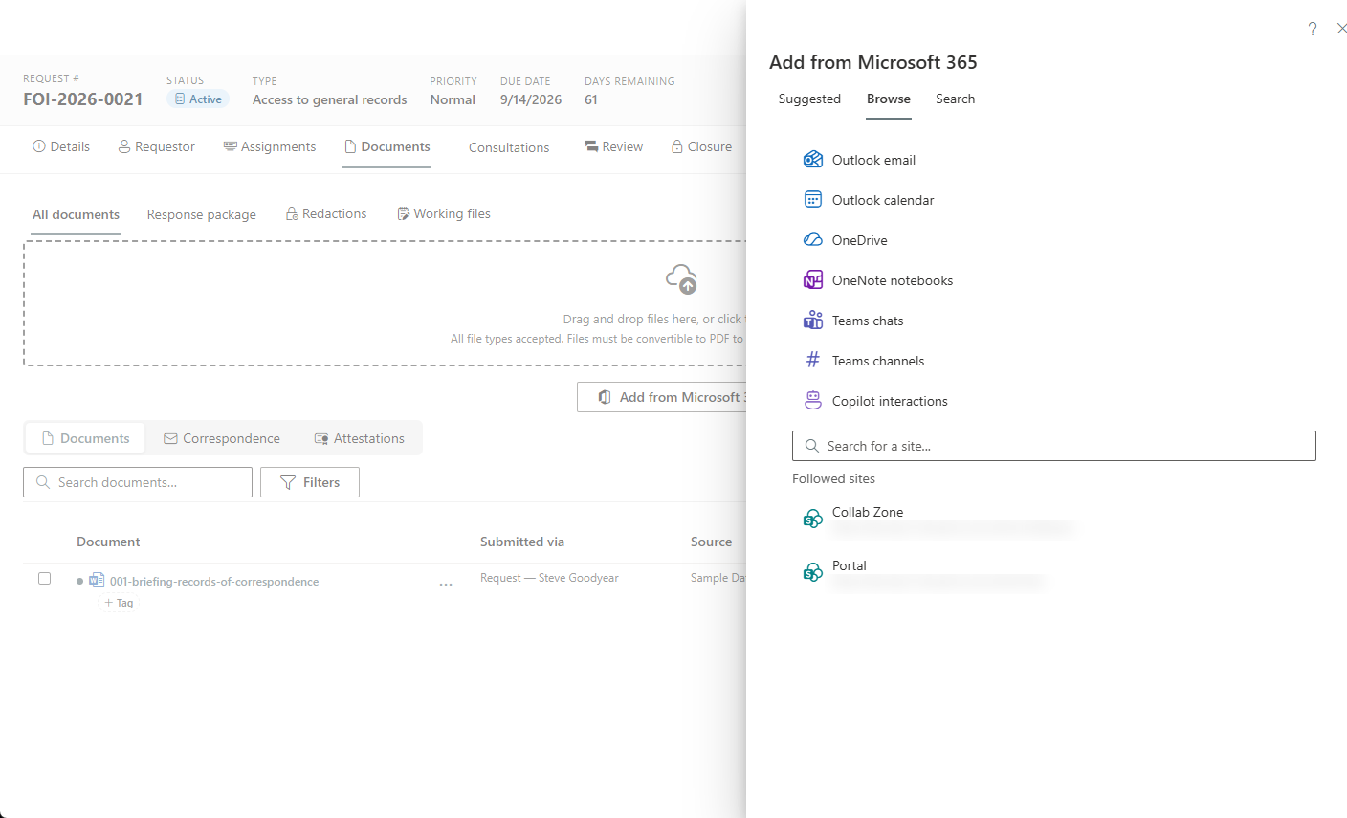This screenshot has width=1347, height=818.
Task: Click the Source column header
Action: pos(711,542)
